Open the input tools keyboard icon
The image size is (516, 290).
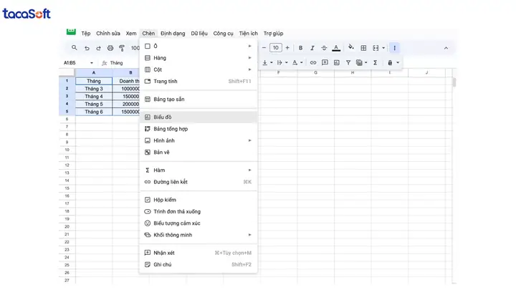pyautogui.click(x=391, y=62)
